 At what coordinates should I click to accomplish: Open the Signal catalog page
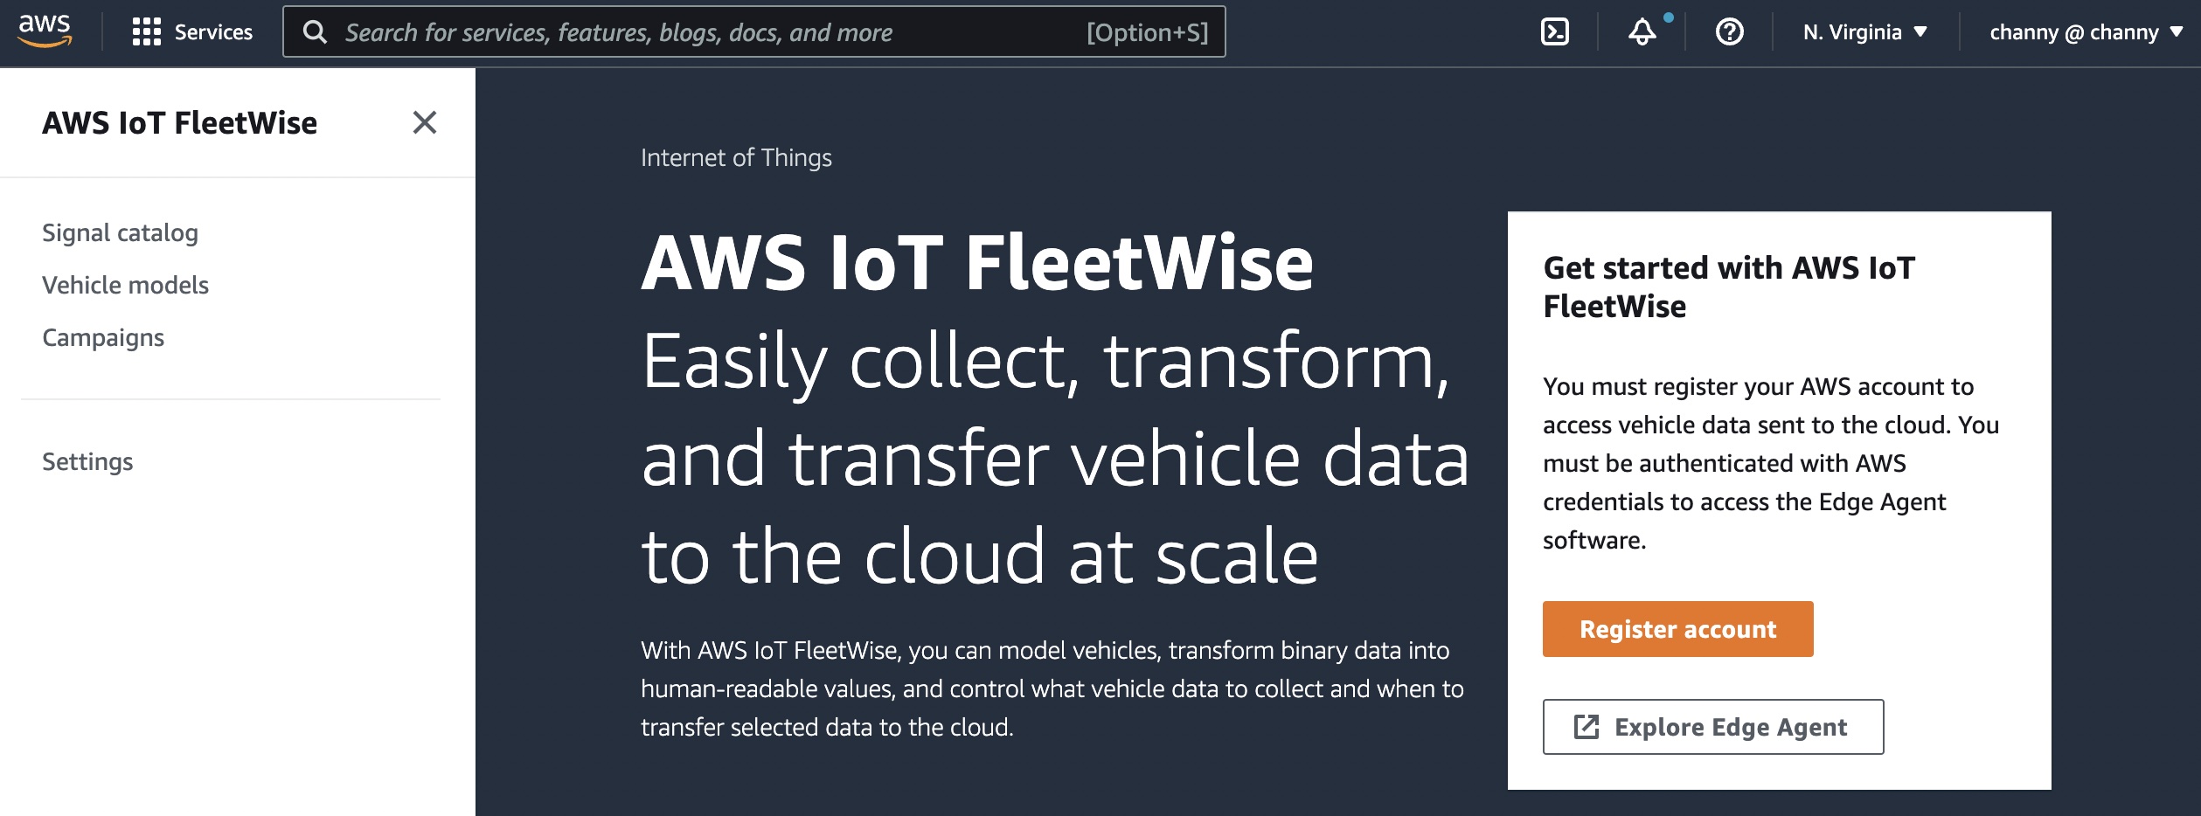tap(121, 232)
